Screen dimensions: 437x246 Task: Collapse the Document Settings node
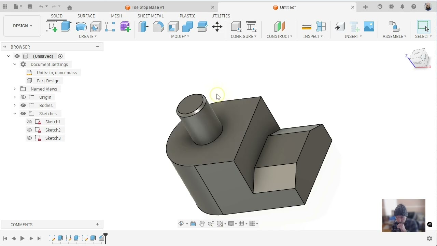15,64
